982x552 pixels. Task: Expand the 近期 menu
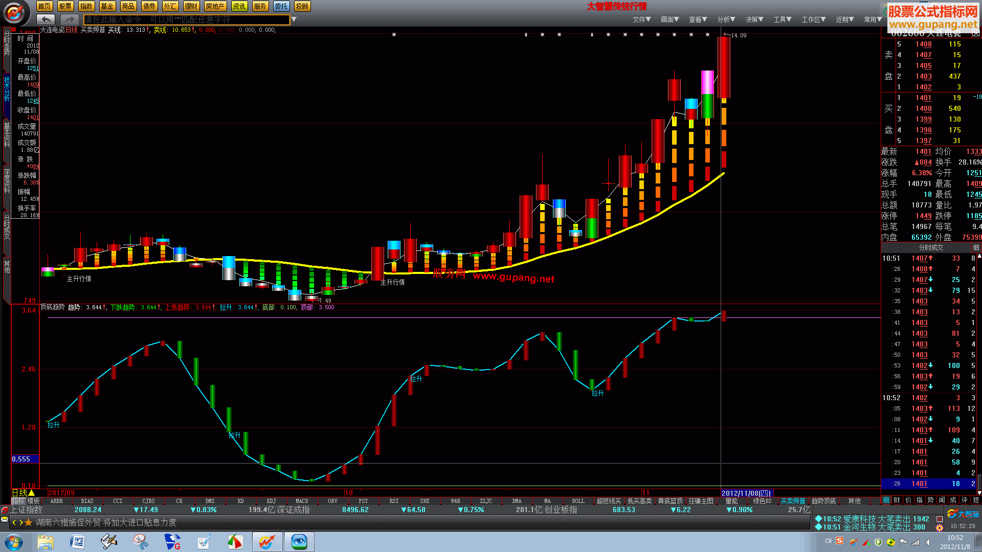pos(845,19)
